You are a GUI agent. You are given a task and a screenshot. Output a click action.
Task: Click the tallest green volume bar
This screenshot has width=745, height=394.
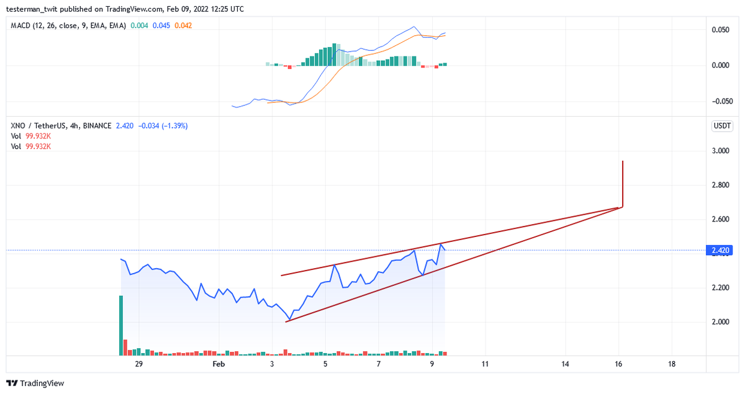(121, 325)
